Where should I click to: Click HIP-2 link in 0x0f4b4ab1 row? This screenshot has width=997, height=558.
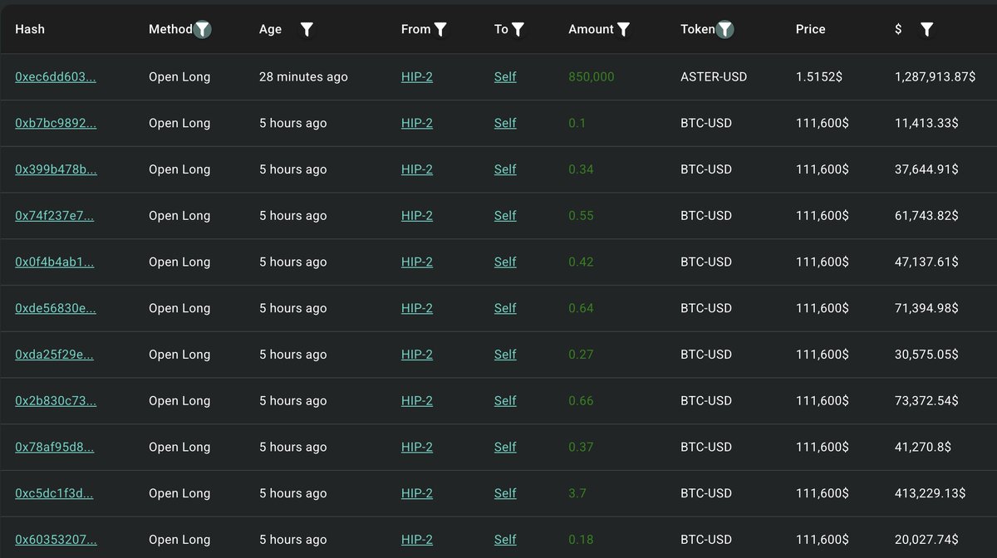point(417,262)
